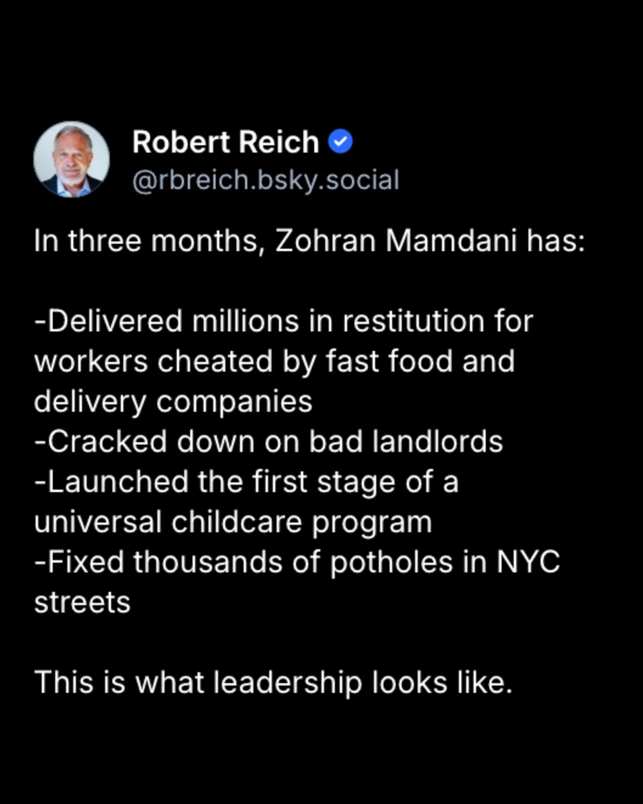Click Robert Reich's profile avatar photo
The height and width of the screenshot is (804, 643).
pos(71,159)
